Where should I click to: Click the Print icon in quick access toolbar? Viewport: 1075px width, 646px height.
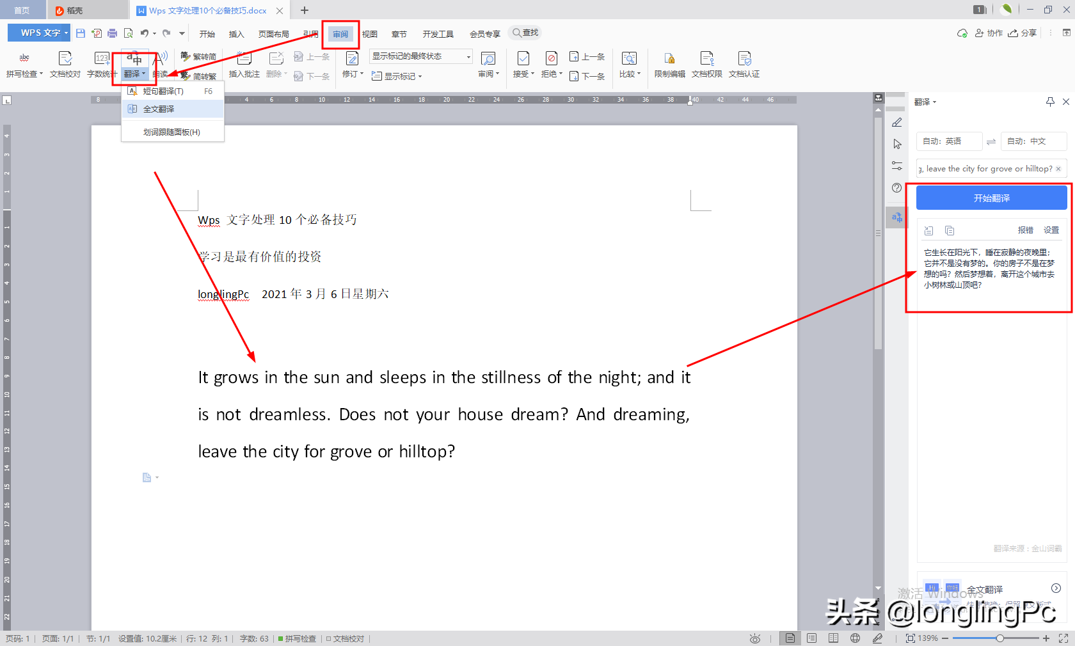click(113, 33)
